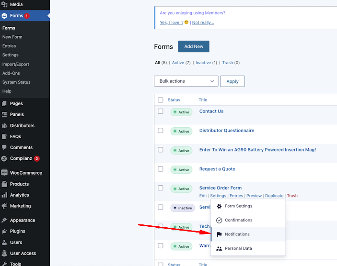
Task: Click the FAQs icon in sidebar
Action: tap(4, 137)
